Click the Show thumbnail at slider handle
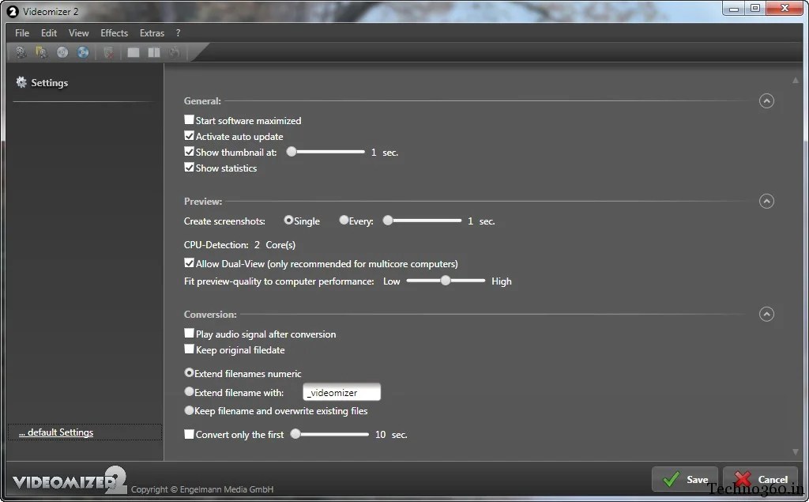Image resolution: width=809 pixels, height=502 pixels. point(292,152)
